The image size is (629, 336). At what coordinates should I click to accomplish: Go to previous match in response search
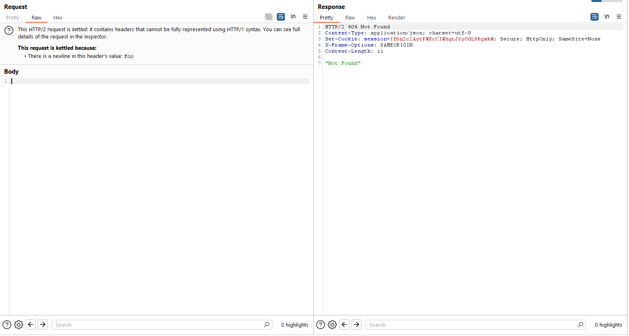pos(344,325)
